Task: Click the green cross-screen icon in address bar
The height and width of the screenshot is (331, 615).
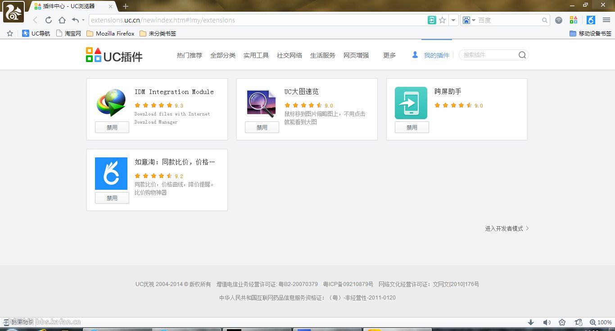Action: tap(432, 20)
